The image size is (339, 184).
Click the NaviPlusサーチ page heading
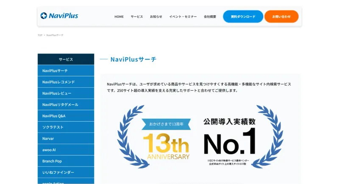pyautogui.click(x=133, y=59)
